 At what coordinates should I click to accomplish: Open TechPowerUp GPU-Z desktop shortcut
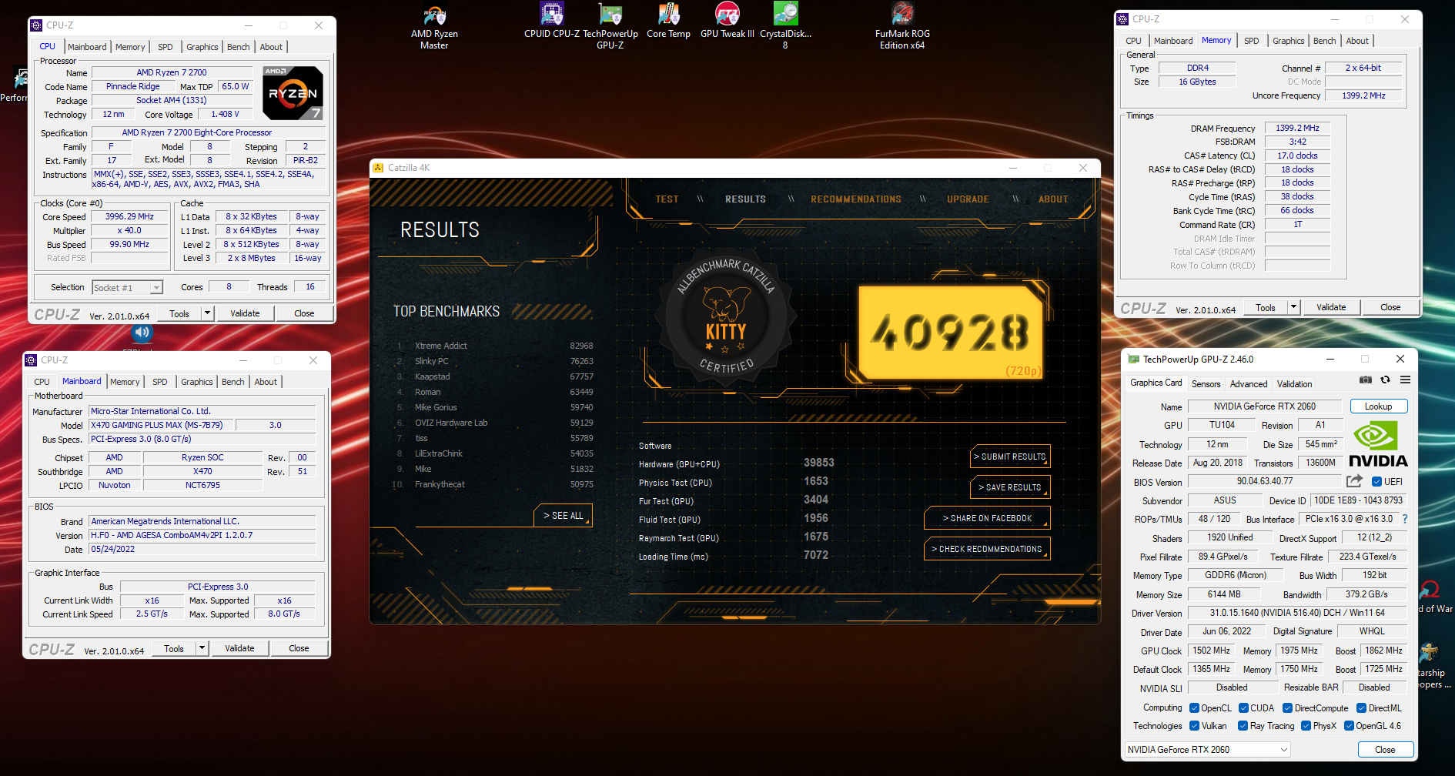point(610,27)
